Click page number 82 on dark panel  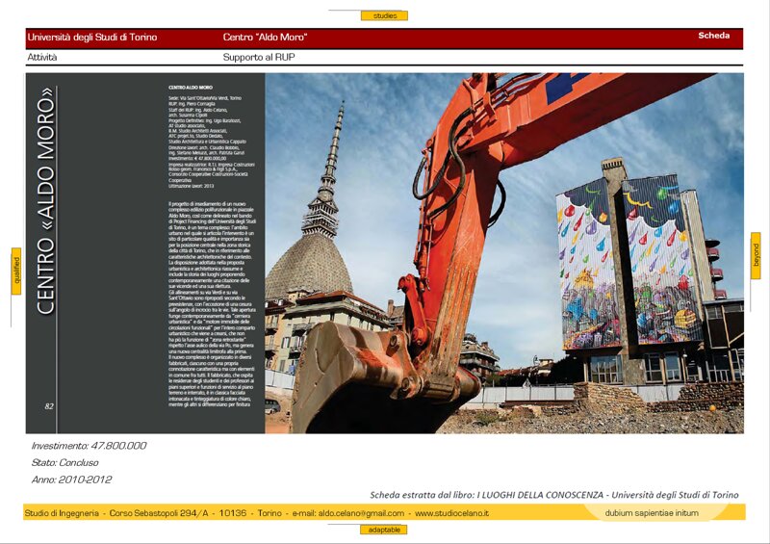coord(48,406)
